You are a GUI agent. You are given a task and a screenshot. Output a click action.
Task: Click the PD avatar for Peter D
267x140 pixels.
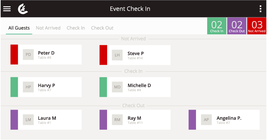(x=28, y=54)
